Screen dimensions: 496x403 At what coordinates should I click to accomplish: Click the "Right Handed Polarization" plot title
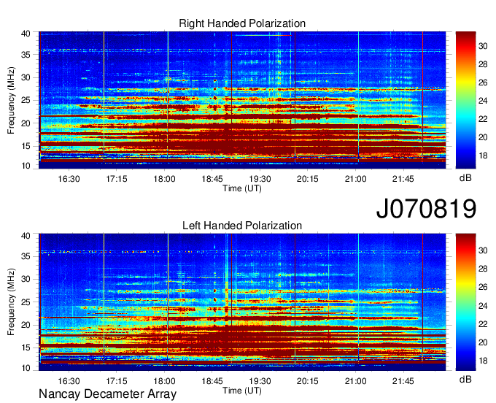pyautogui.click(x=242, y=23)
